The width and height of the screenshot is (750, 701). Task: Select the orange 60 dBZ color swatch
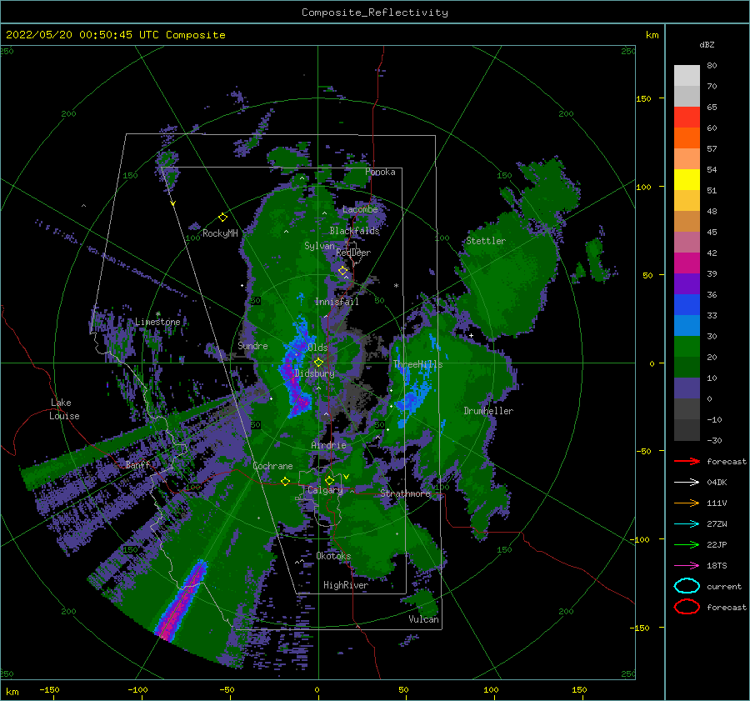(x=687, y=138)
